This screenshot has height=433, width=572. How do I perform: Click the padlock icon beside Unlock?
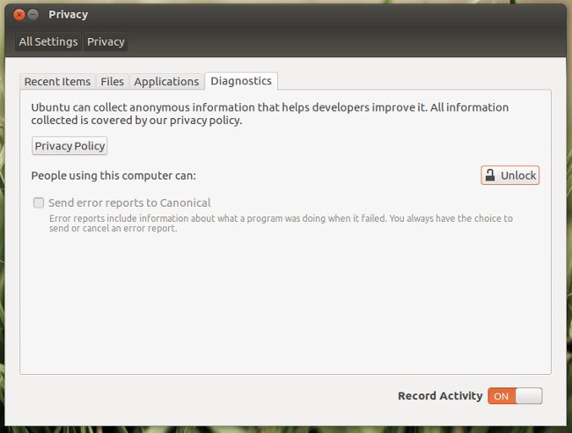490,175
